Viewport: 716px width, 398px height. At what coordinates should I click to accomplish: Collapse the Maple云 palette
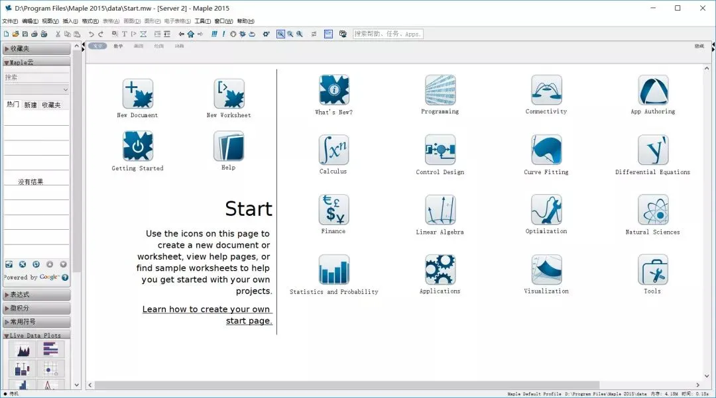coord(36,62)
